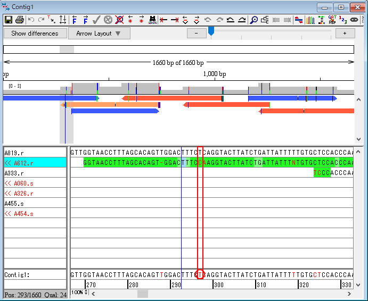This screenshot has height=301, width=368.
Task: Click the gray checkmark confirm icon
Action: pyautogui.click(x=96, y=20)
